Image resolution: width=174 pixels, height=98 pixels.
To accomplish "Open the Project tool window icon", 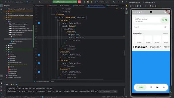I will point(1,6).
